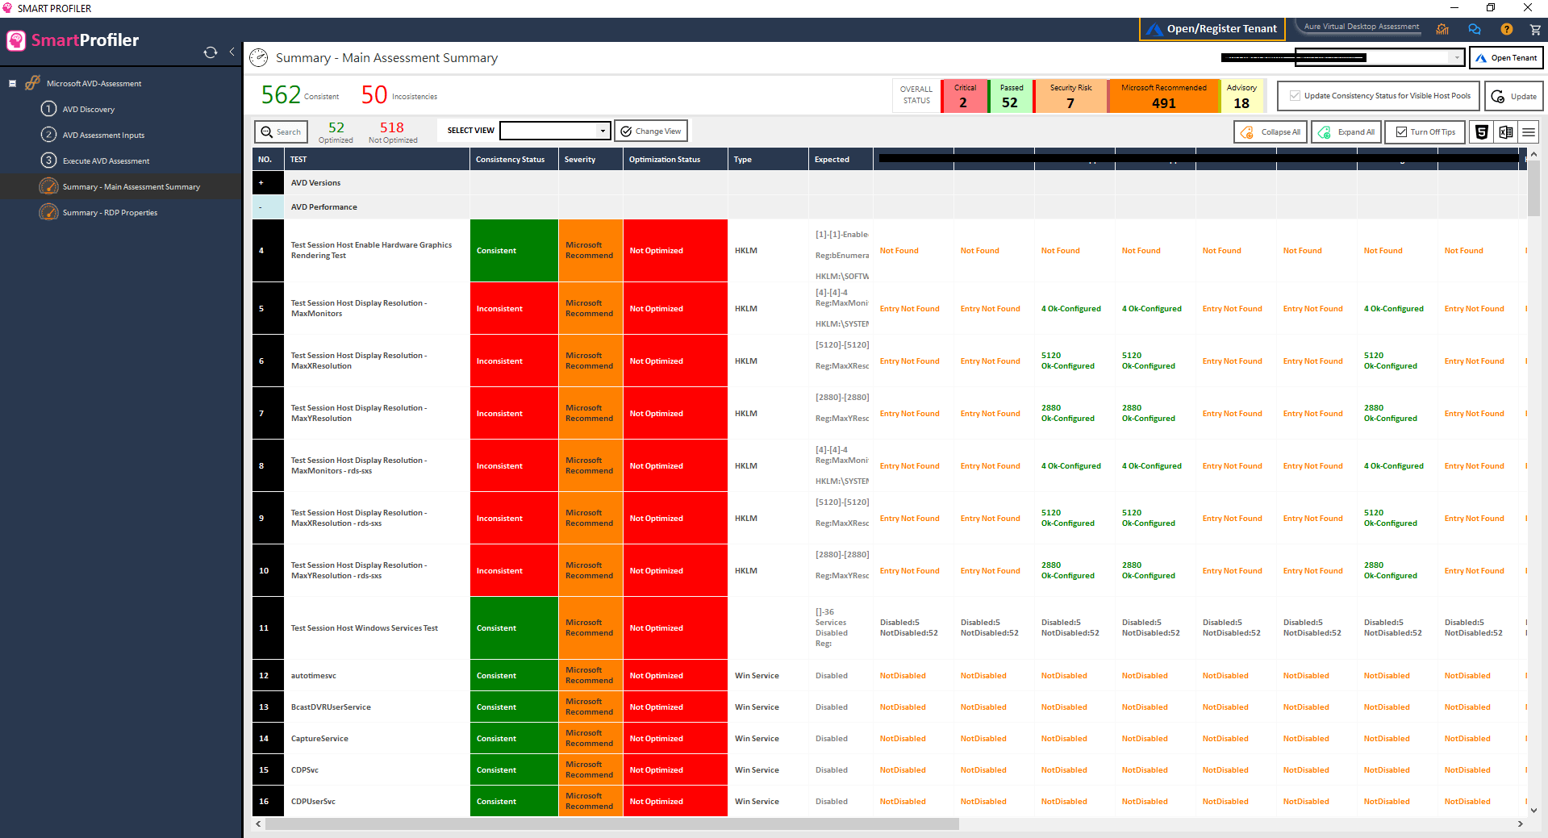This screenshot has height=838, width=1548.
Task: Select AVD Discovery in sidebar
Action: tap(89, 110)
